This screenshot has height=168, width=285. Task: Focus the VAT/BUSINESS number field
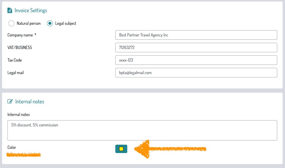click(x=196, y=48)
